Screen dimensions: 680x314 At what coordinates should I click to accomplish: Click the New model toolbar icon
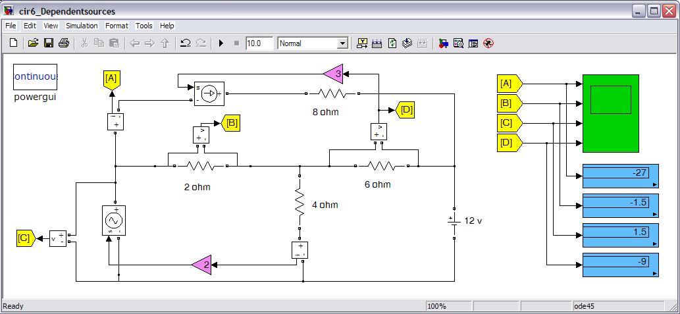13,43
